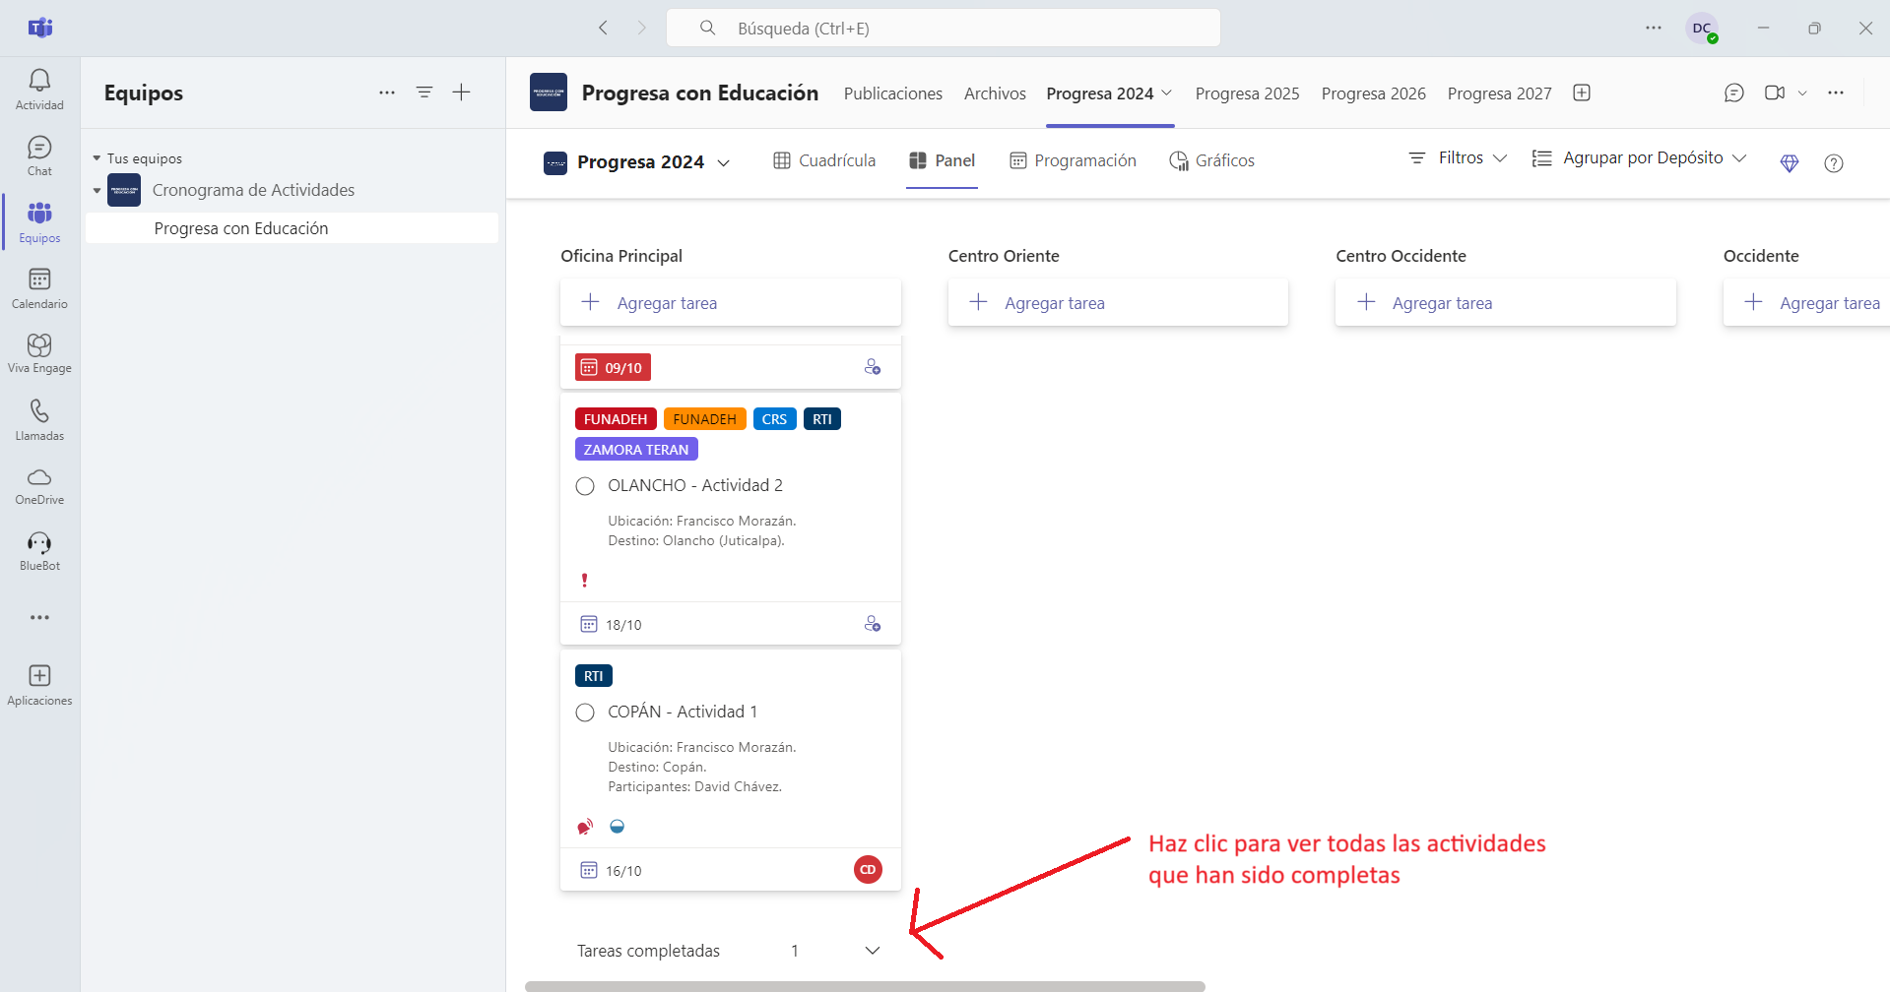Open Progresa 2024 tab dropdown arrow
Screen dimensions: 1890x992
point(1167,93)
